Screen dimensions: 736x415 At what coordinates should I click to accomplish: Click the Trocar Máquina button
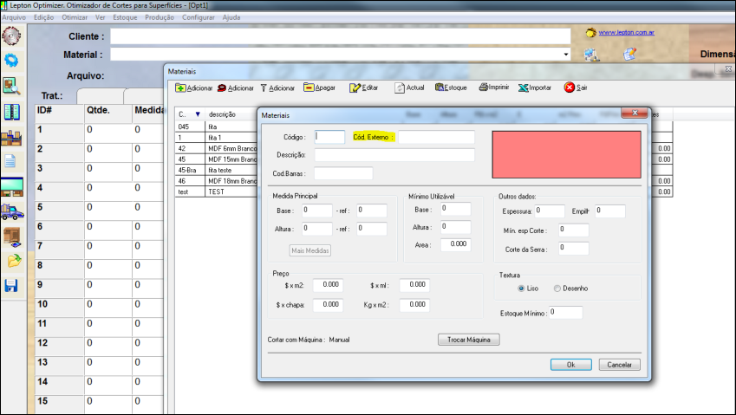tap(468, 340)
